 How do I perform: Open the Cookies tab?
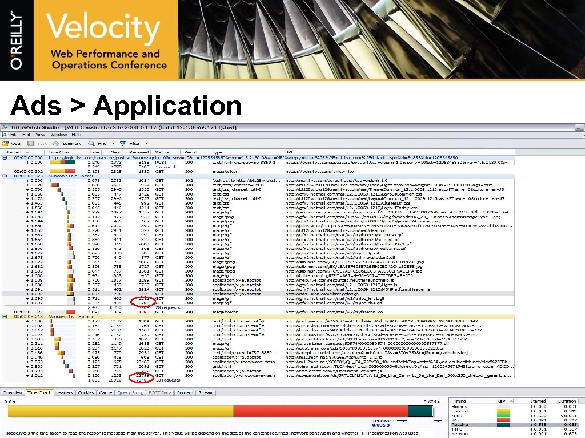86,392
